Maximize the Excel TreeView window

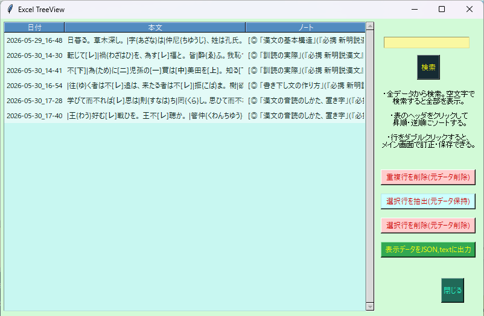pyautogui.click(x=442, y=9)
